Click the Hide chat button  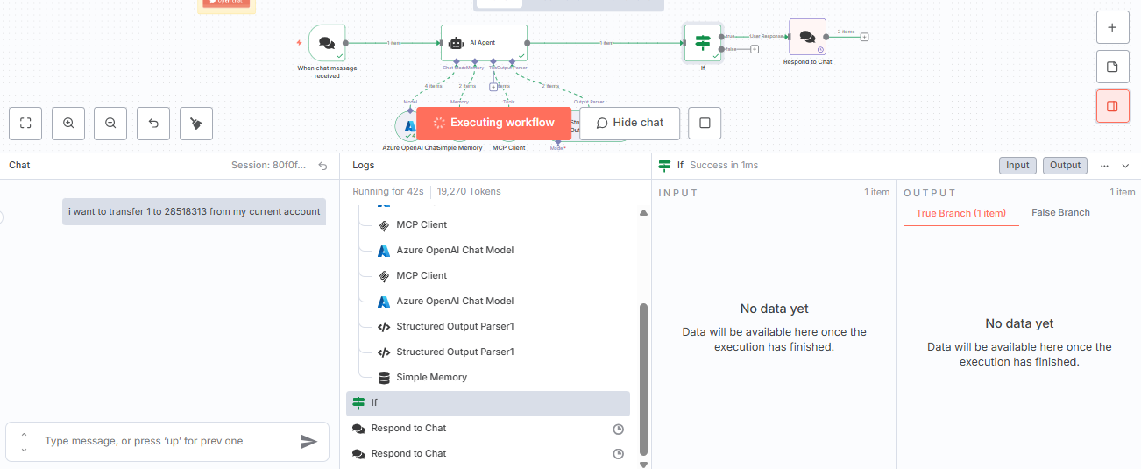(x=629, y=123)
